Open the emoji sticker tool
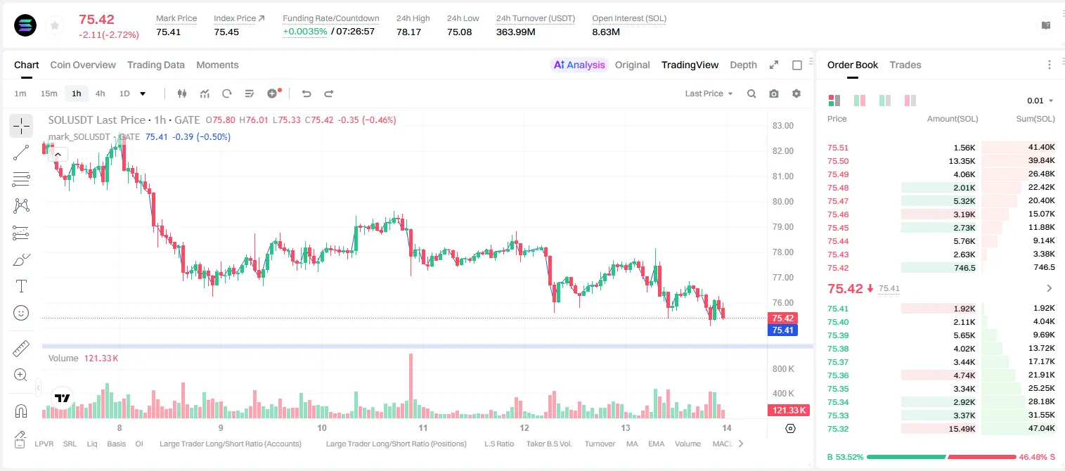Screen dimensions: 1065x471 [21, 313]
